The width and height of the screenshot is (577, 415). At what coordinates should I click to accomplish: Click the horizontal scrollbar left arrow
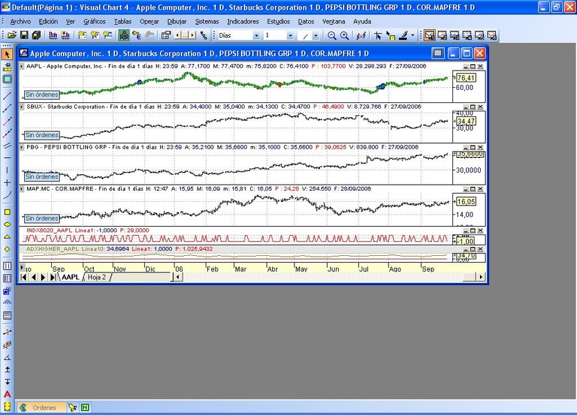click(x=178, y=277)
